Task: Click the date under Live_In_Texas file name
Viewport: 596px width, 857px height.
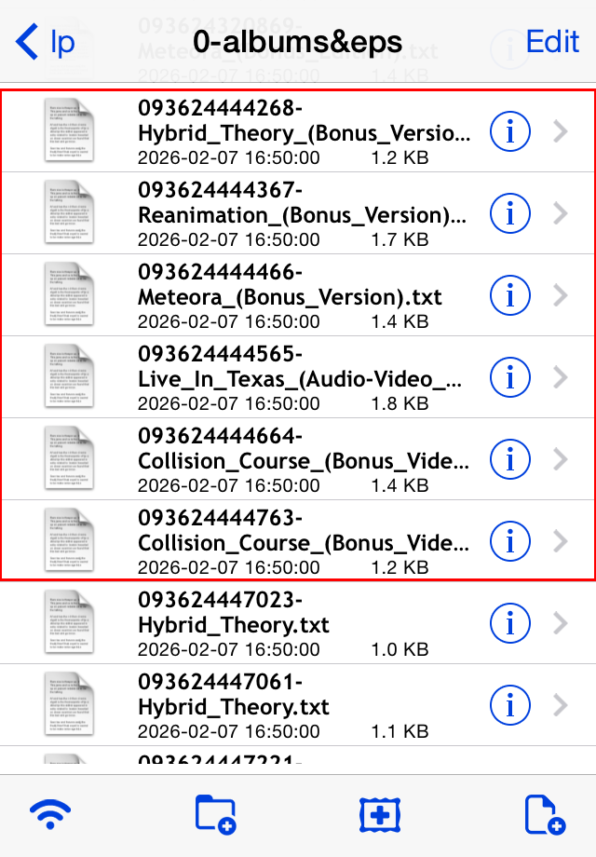Action: tap(229, 403)
